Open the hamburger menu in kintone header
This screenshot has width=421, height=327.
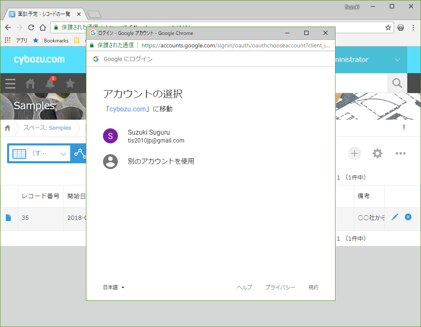[x=10, y=84]
